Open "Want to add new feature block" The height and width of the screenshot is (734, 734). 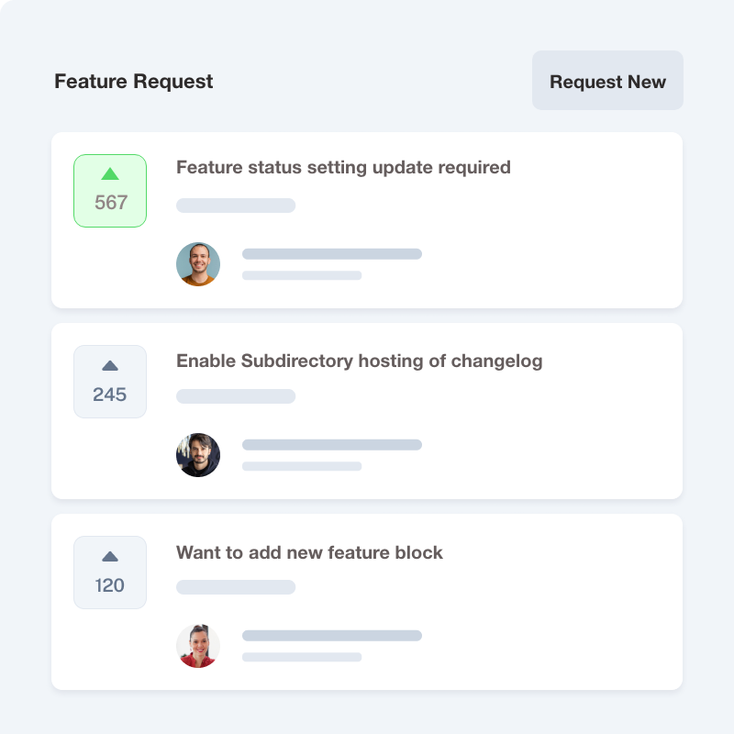[309, 553]
